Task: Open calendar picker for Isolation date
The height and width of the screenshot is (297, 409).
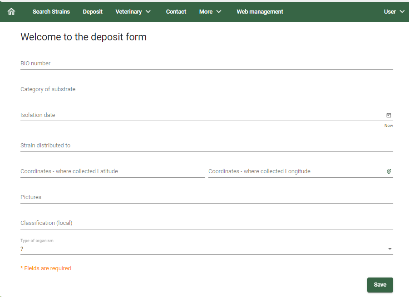Action: point(389,115)
